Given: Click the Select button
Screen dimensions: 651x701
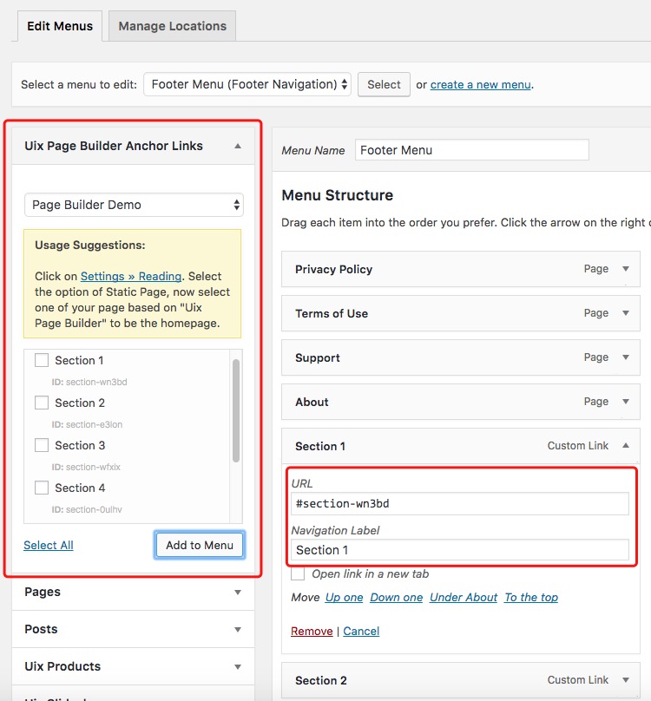Looking at the screenshot, I should pyautogui.click(x=384, y=84).
